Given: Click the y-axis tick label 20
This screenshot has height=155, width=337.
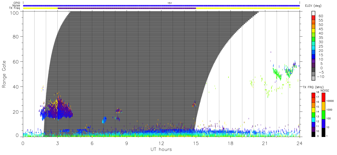Looking at the screenshot, I should tap(16, 112).
